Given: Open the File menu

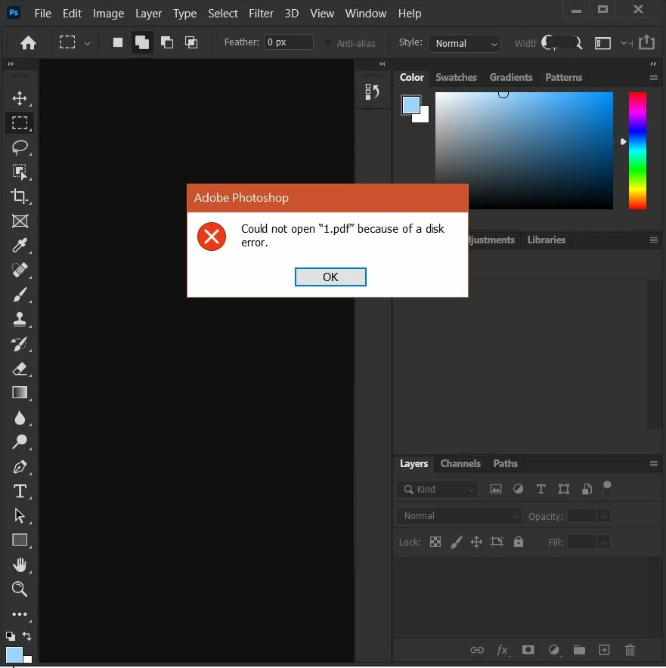Looking at the screenshot, I should pos(42,13).
